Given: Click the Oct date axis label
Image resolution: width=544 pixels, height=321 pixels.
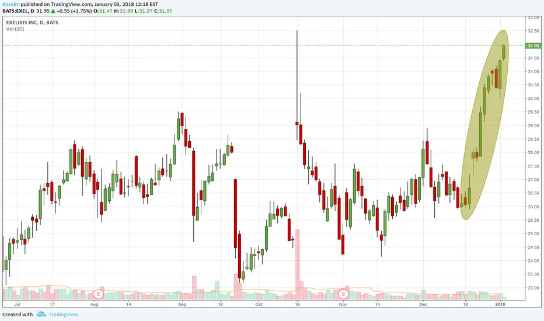Looking at the screenshot, I should tap(259, 304).
